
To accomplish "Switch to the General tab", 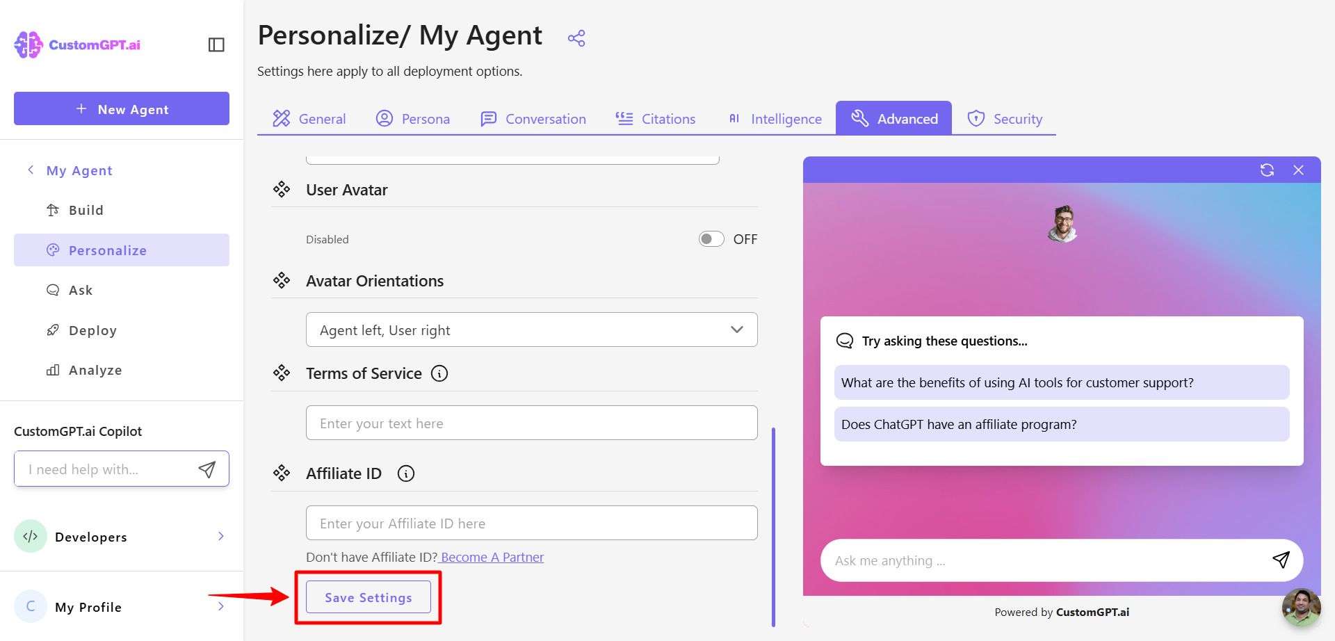I will pyautogui.click(x=309, y=119).
